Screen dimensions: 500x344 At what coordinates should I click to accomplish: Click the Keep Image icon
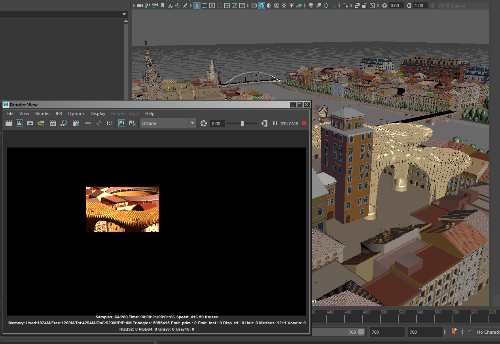tap(122, 123)
